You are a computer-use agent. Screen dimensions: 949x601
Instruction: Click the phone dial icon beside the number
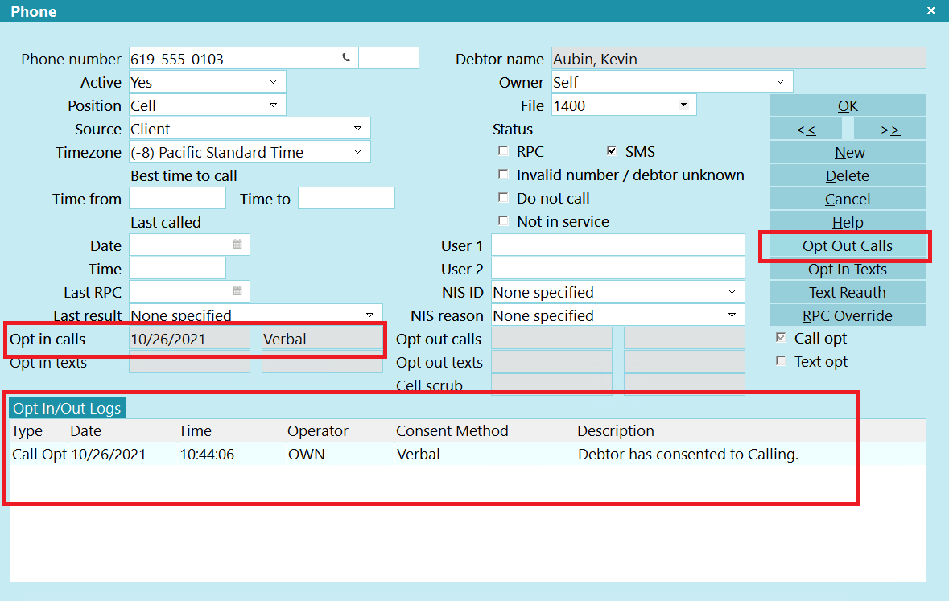click(346, 58)
